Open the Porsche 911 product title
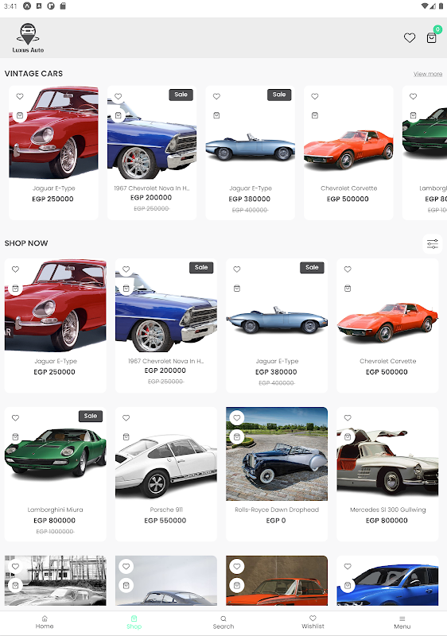This screenshot has height=636, width=447. pyautogui.click(x=166, y=510)
